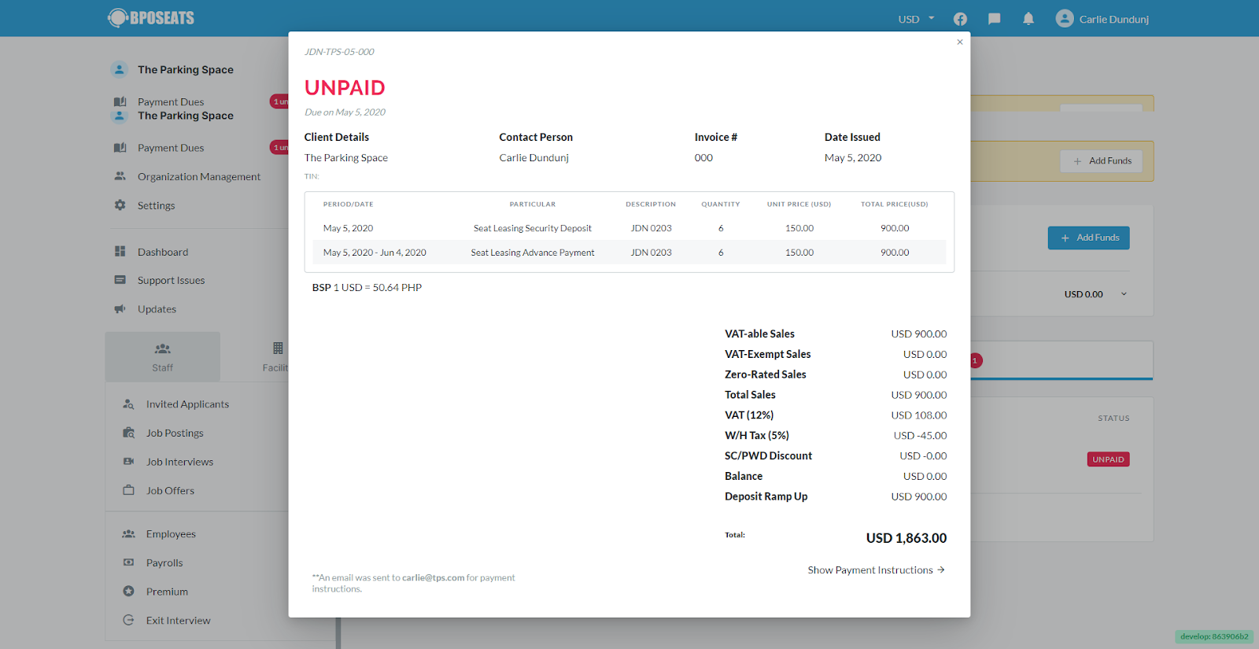Click the user avatar icon
The height and width of the screenshot is (649, 1259).
tap(1065, 19)
